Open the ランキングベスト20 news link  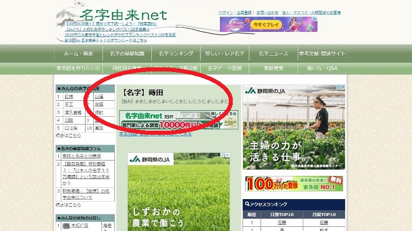coord(107,29)
